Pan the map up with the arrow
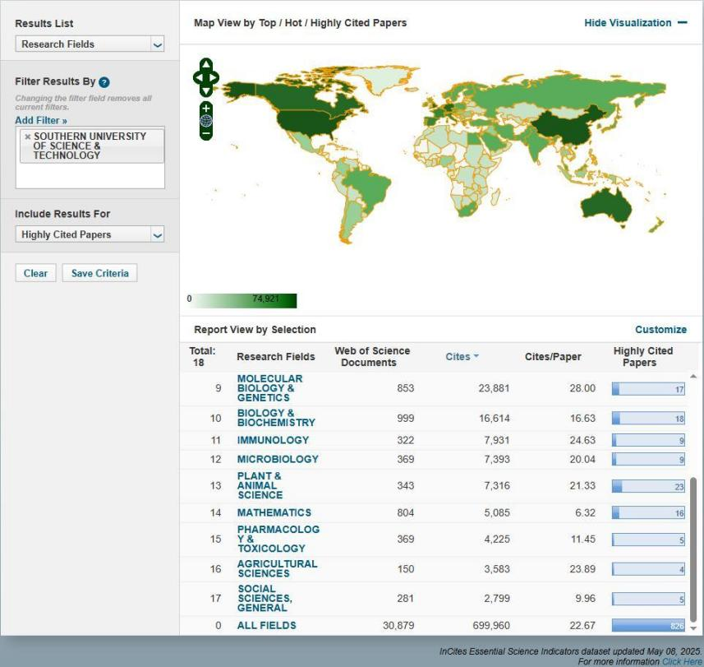 [x=206, y=64]
